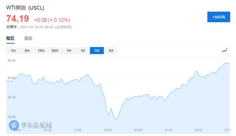The width and height of the screenshot is (236, 136).
Task: Choose the 1M chart interval
Action: click(111, 50)
